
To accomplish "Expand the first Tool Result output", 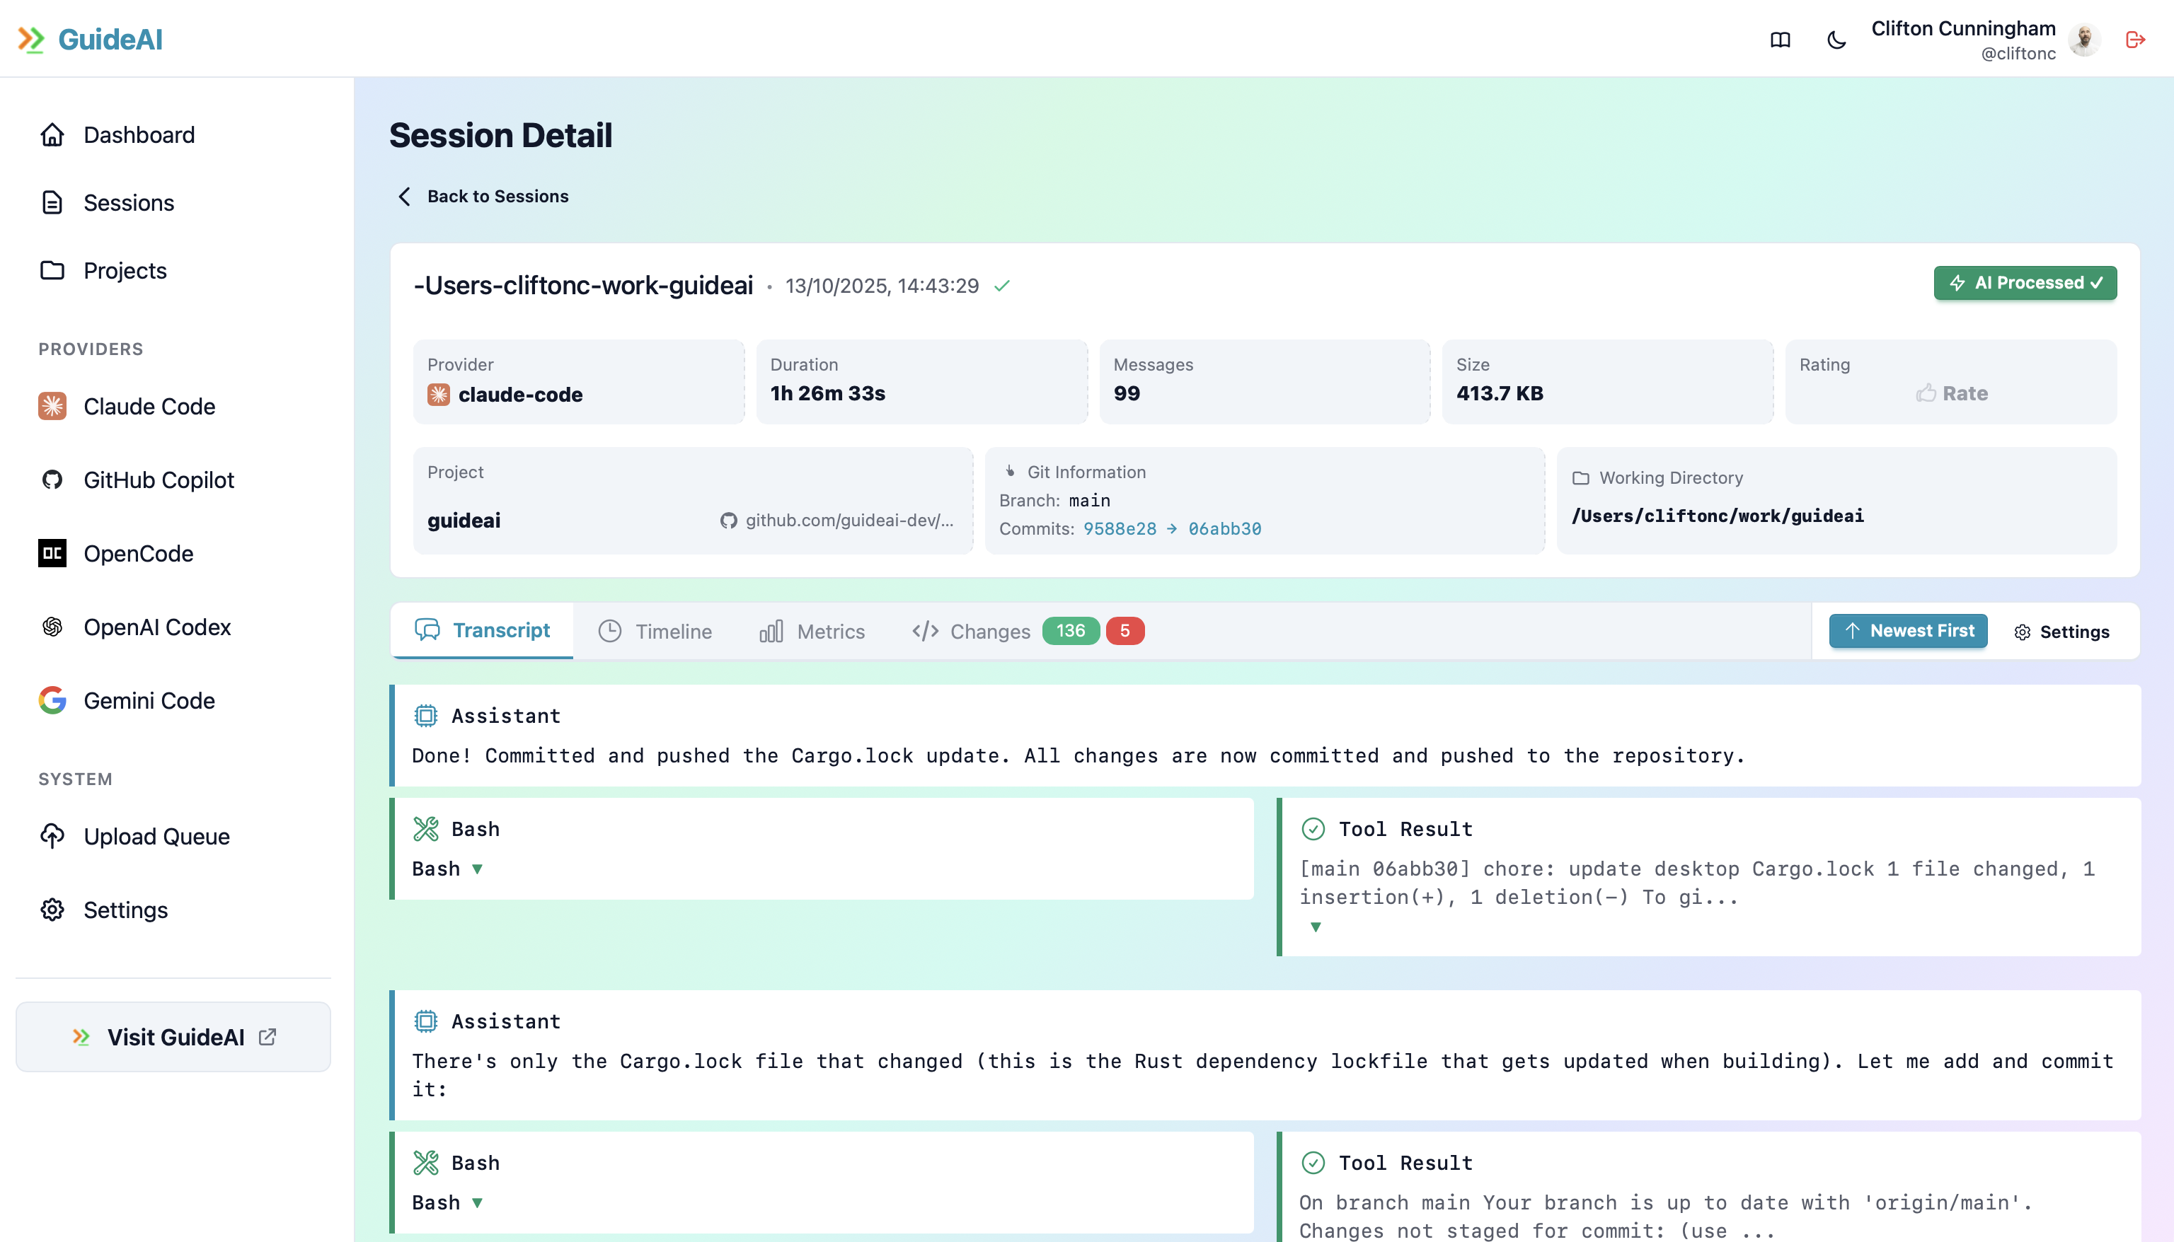I will [x=1315, y=927].
